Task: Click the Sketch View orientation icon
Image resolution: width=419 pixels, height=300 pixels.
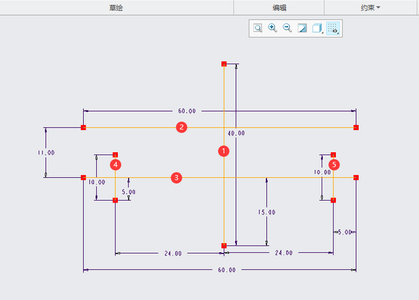Action: [x=302, y=28]
